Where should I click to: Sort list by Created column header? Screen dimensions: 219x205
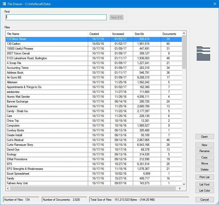click(99, 34)
